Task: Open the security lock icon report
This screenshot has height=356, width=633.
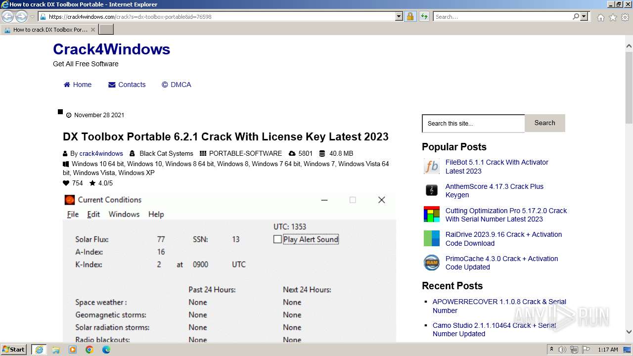Action: (x=410, y=16)
